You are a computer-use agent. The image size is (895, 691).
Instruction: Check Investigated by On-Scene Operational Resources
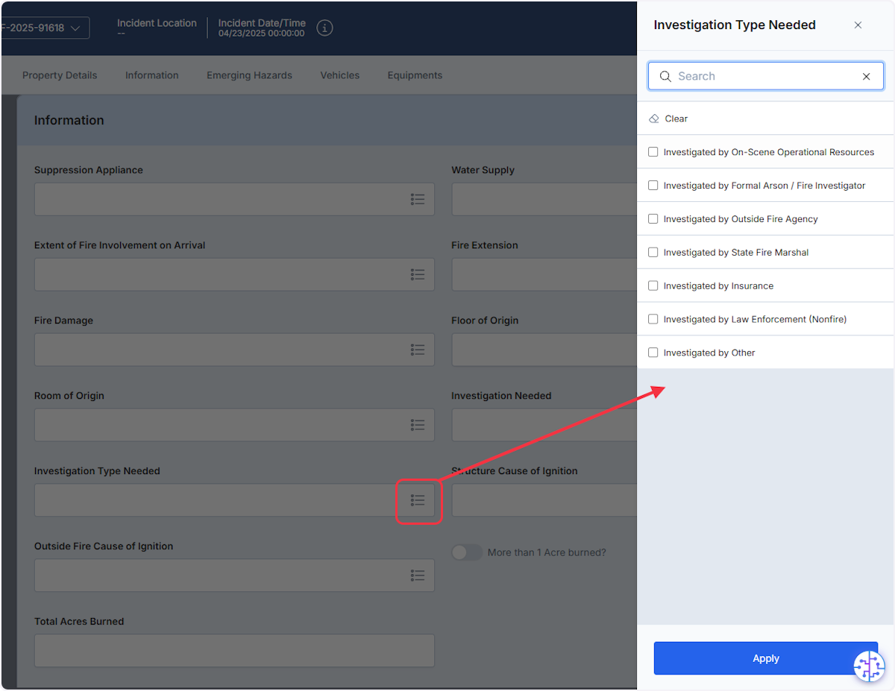(x=653, y=152)
